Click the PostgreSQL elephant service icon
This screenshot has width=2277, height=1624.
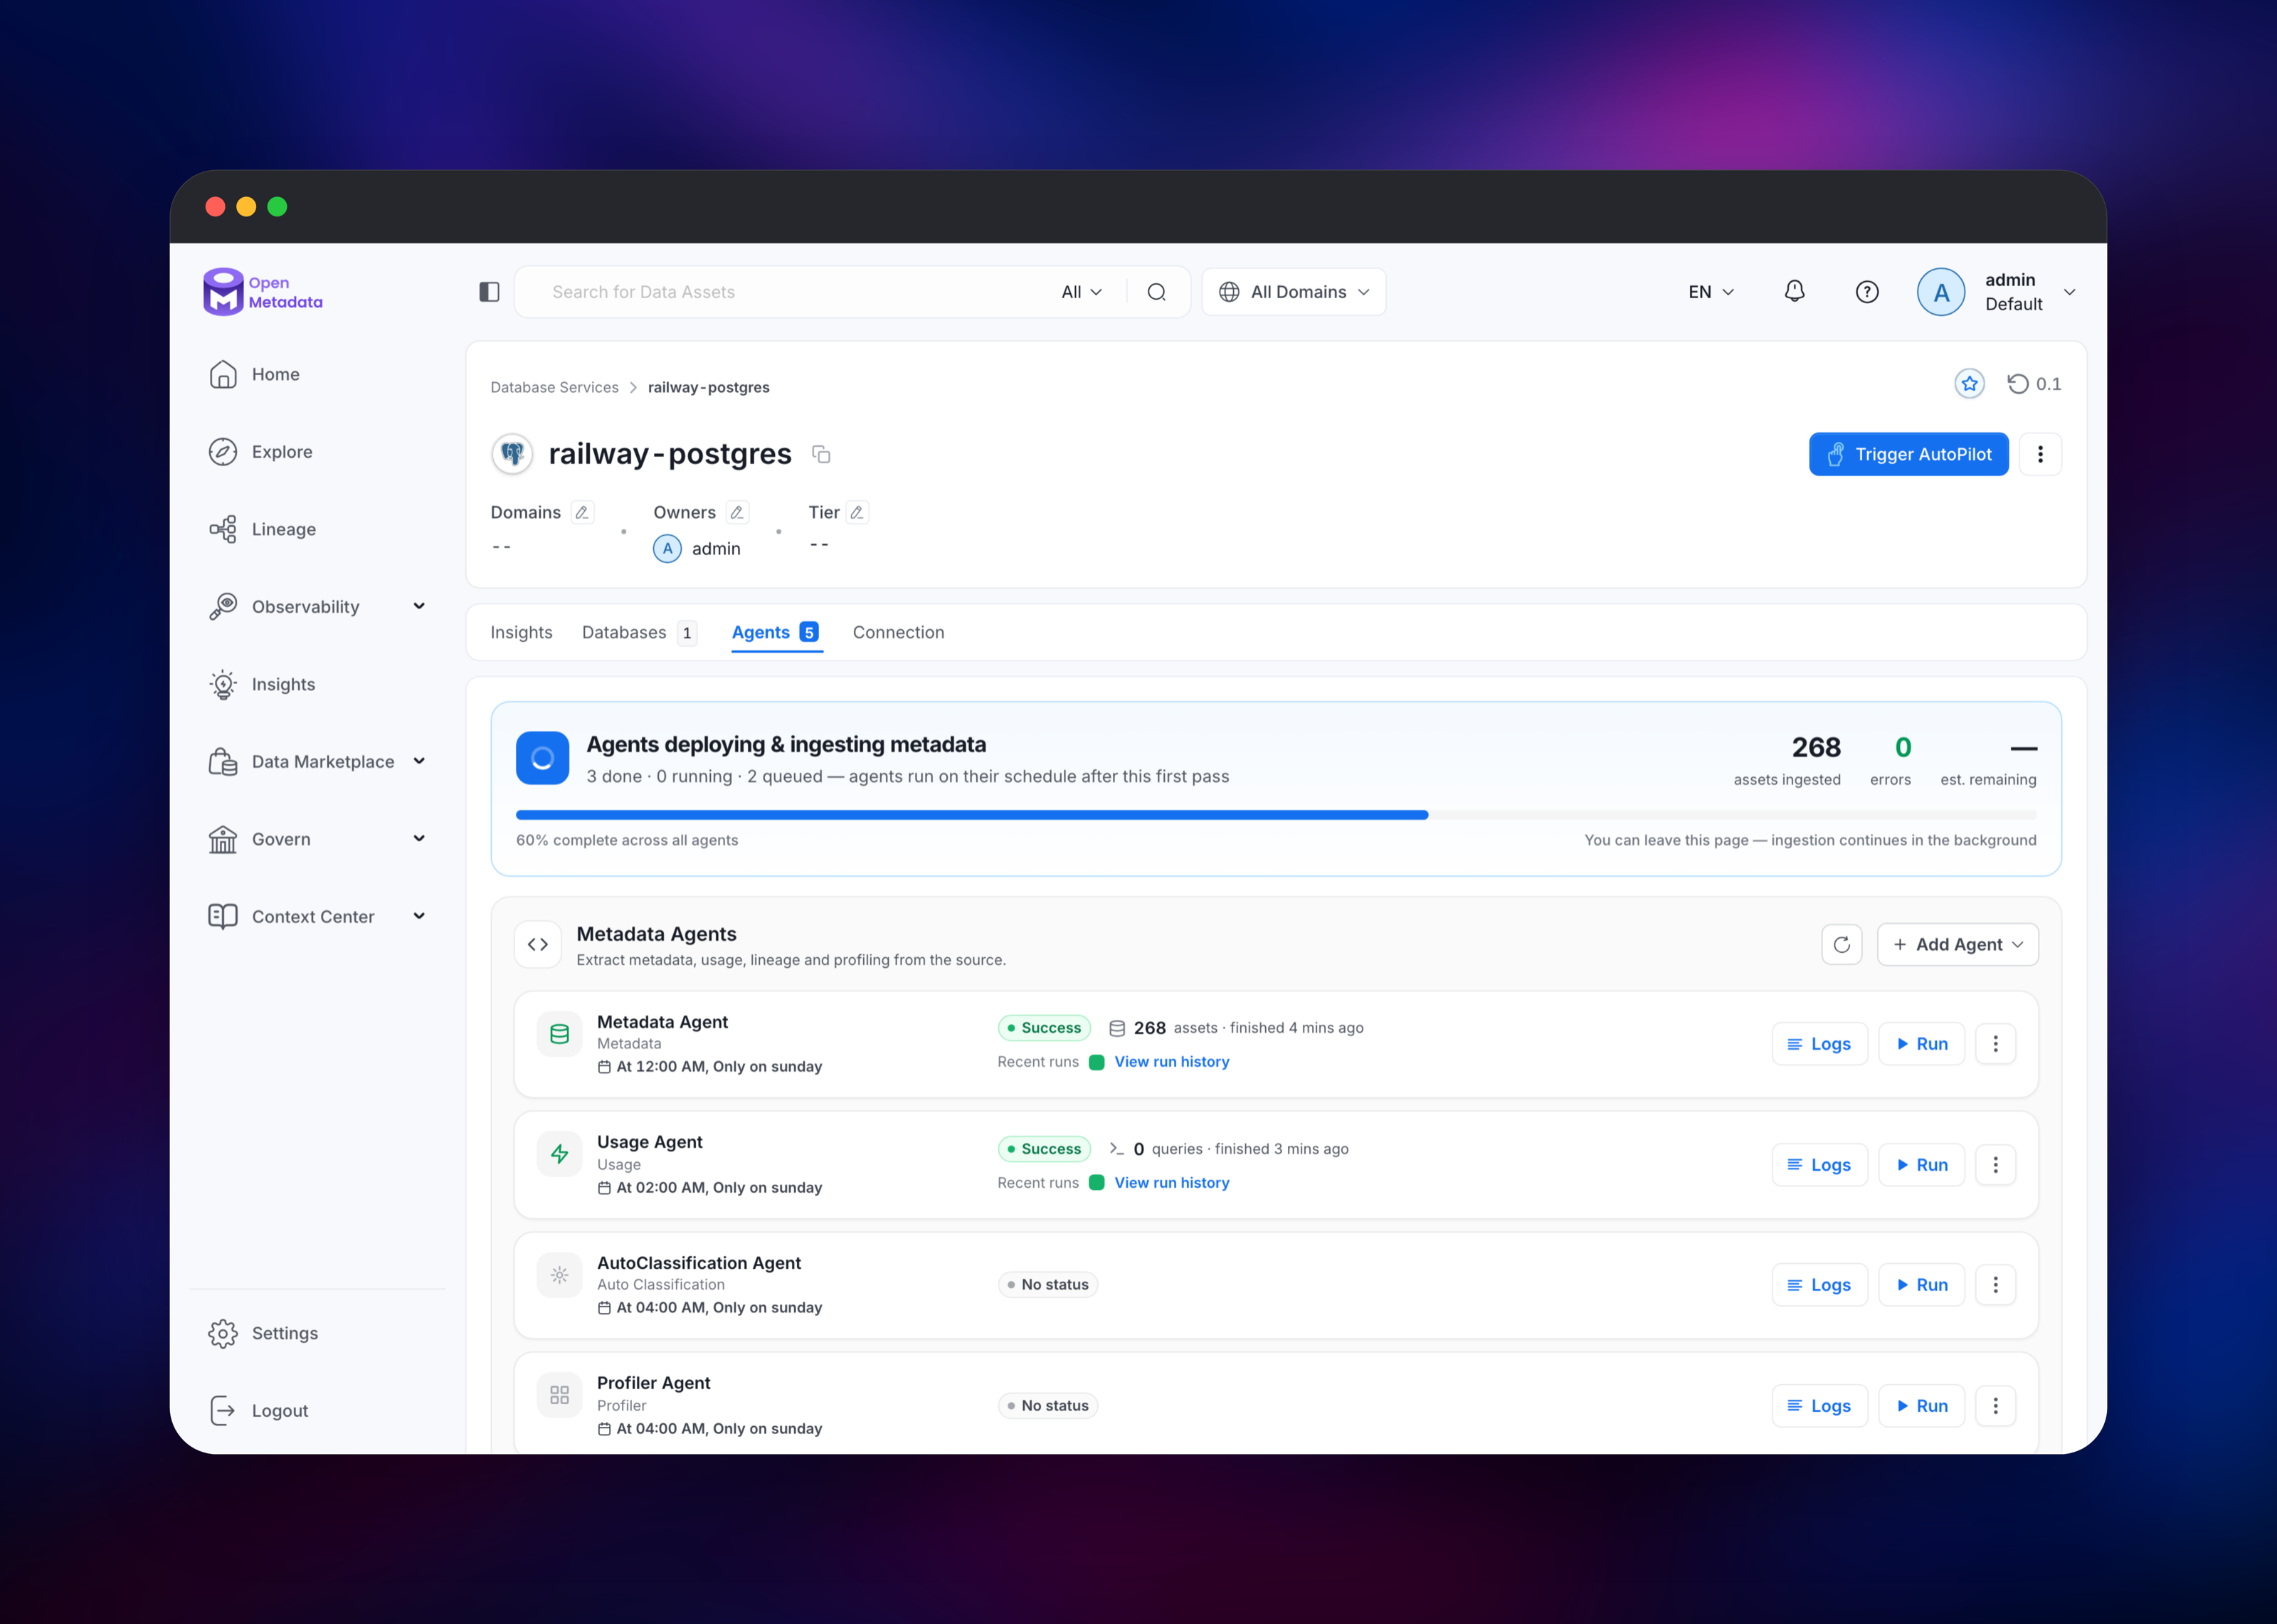pos(512,454)
